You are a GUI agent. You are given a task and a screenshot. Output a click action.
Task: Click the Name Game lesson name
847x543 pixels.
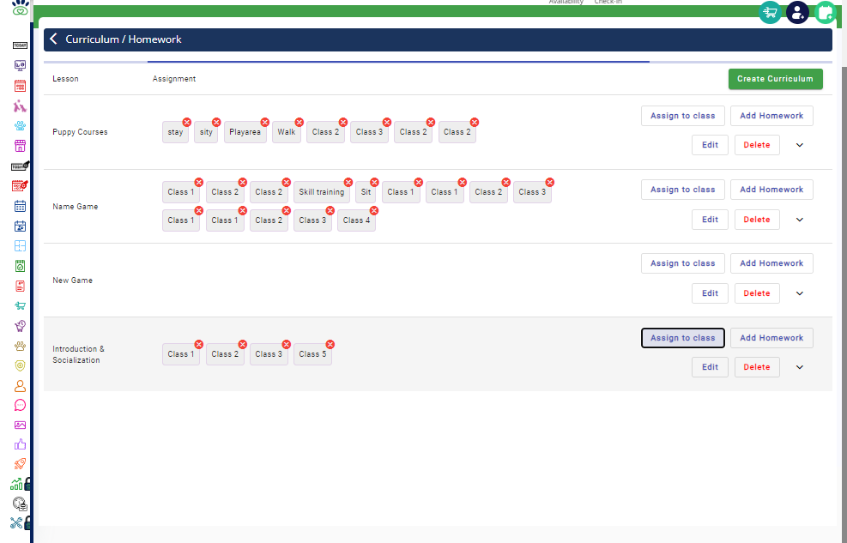[75, 206]
